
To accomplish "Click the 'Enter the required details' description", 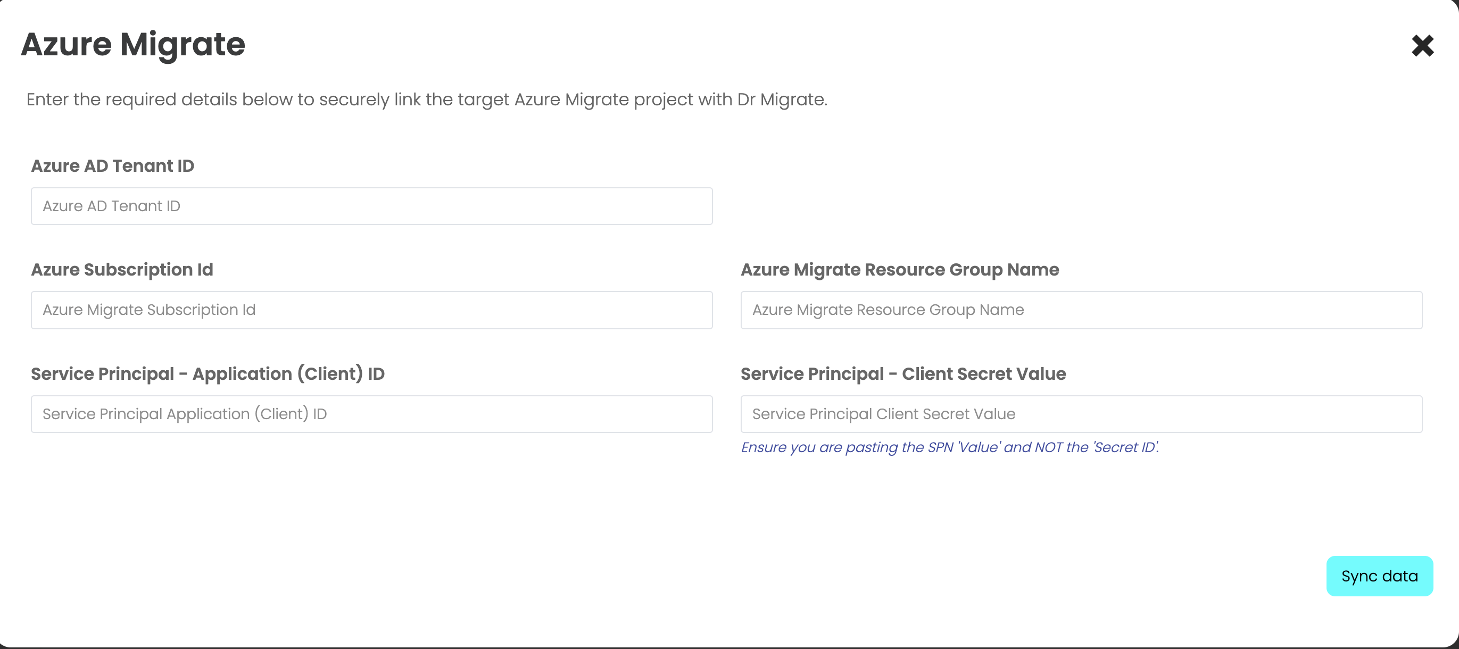I will 427,99.
